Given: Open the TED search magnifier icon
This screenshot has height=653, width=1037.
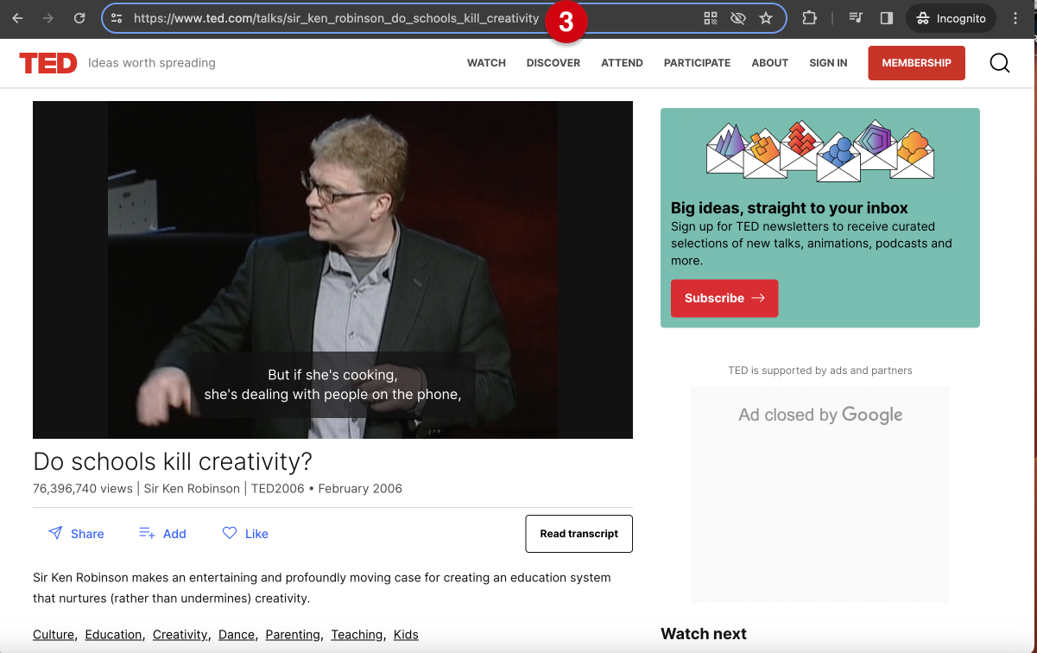Looking at the screenshot, I should pos(999,63).
